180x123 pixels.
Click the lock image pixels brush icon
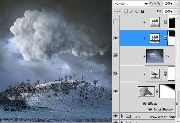click(132, 11)
